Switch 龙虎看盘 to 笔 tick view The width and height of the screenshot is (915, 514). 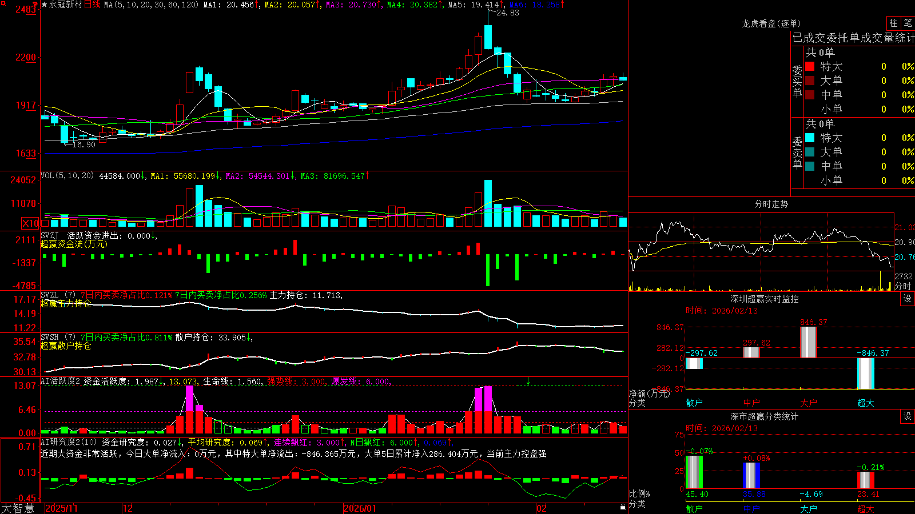point(908,23)
